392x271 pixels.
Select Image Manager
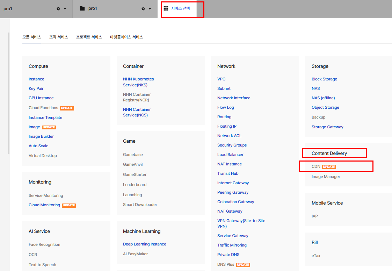click(326, 177)
